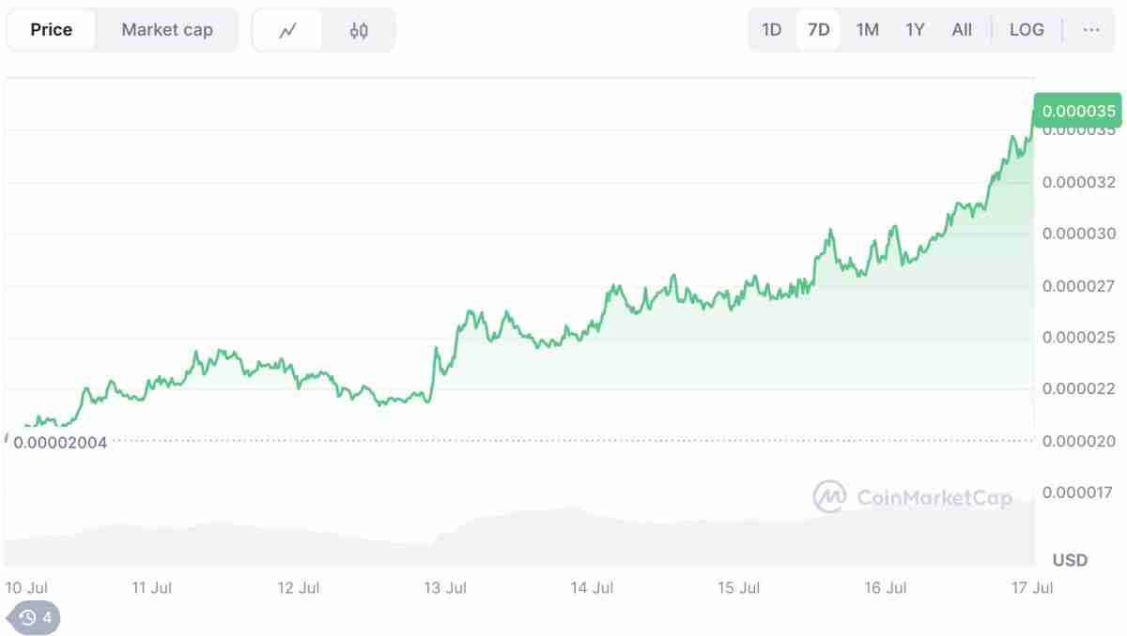The image size is (1127, 636).
Task: Click the 7D selected timeframe
Action: coord(818,29)
